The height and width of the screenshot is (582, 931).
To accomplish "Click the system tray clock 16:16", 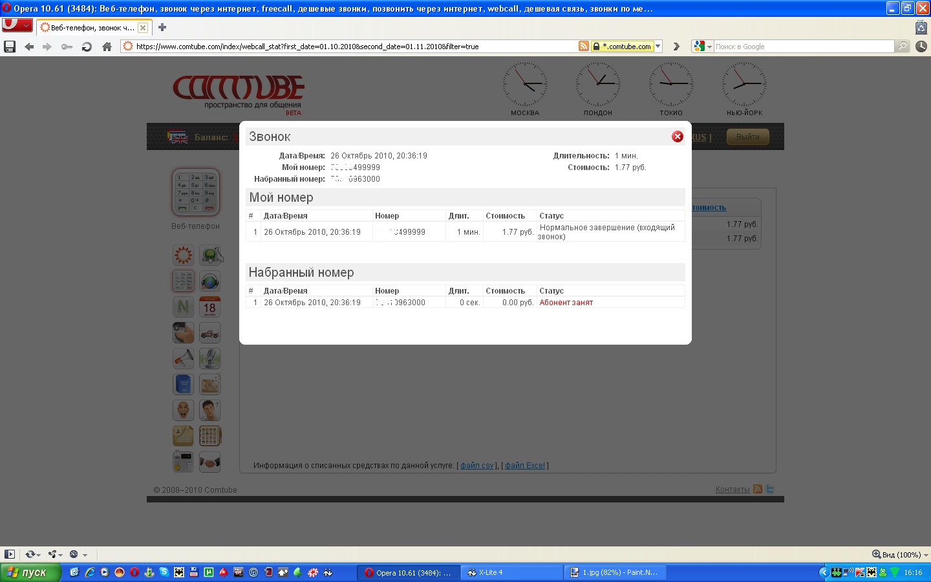I will tap(913, 573).
